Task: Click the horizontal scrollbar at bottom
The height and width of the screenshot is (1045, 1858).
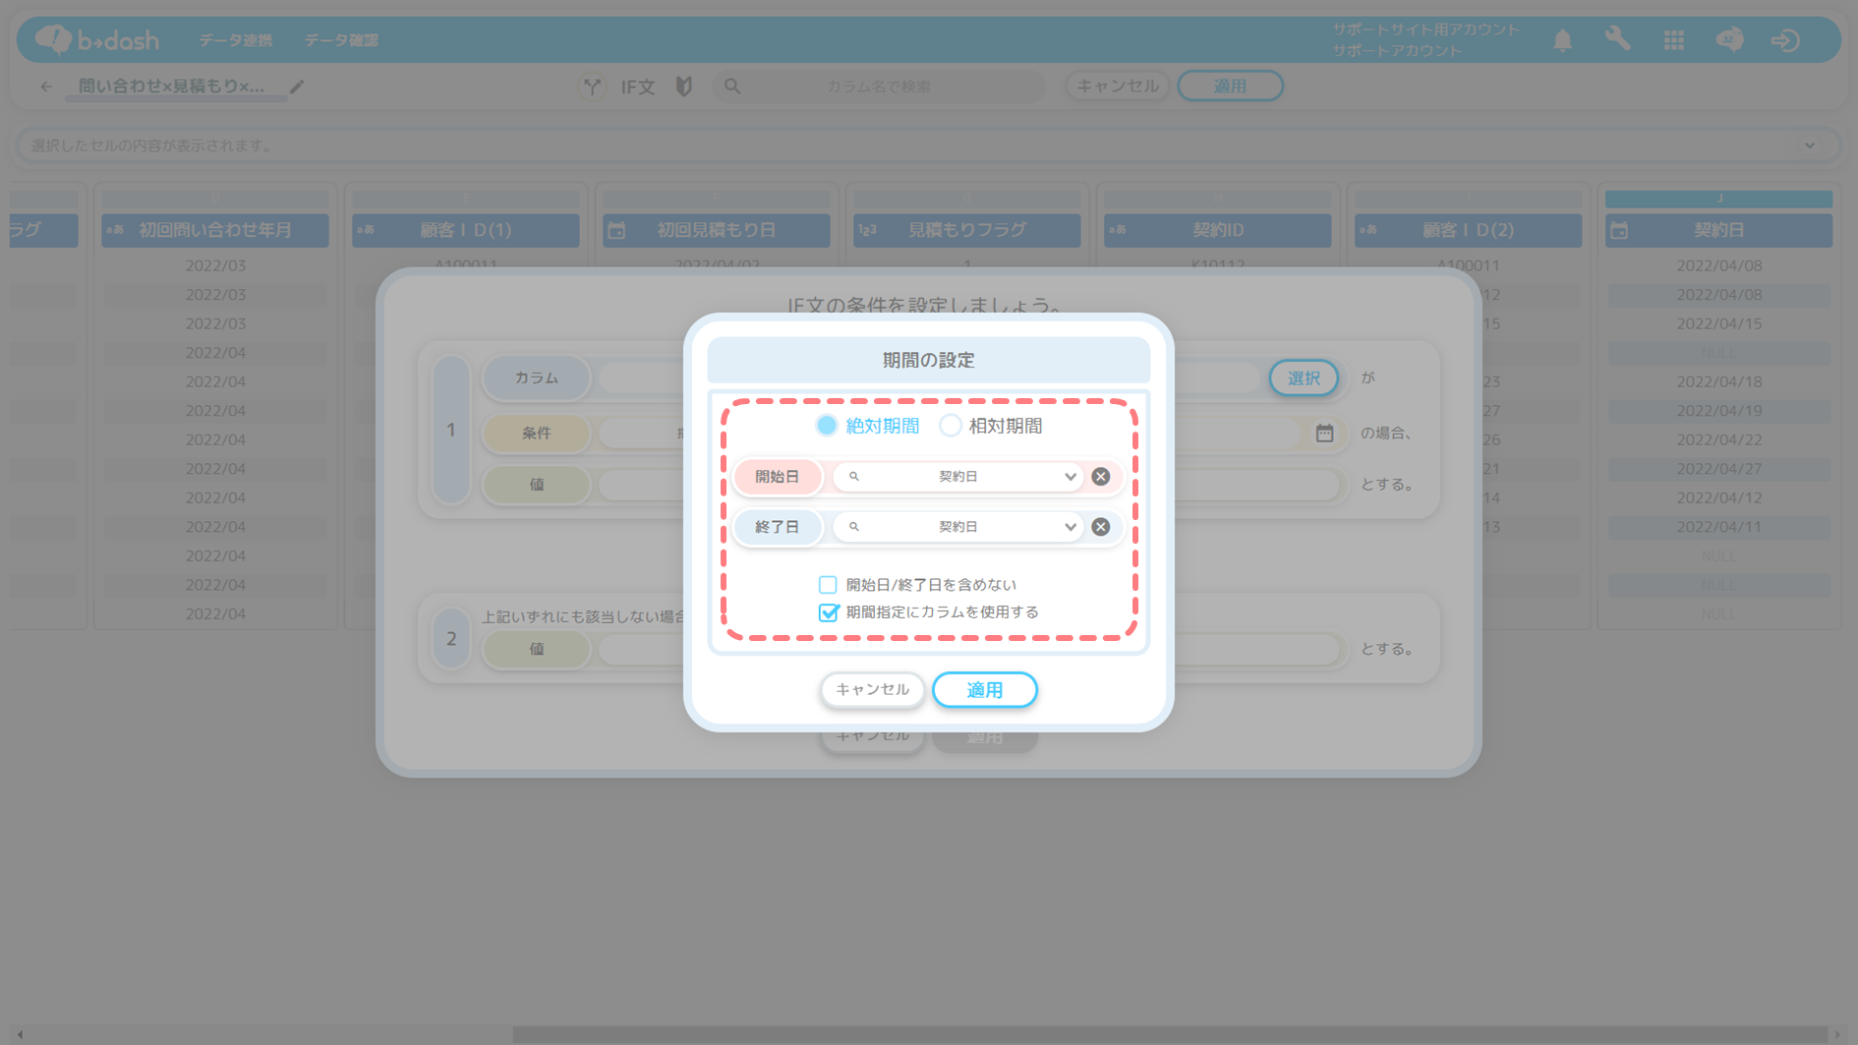Action: click(1170, 1035)
